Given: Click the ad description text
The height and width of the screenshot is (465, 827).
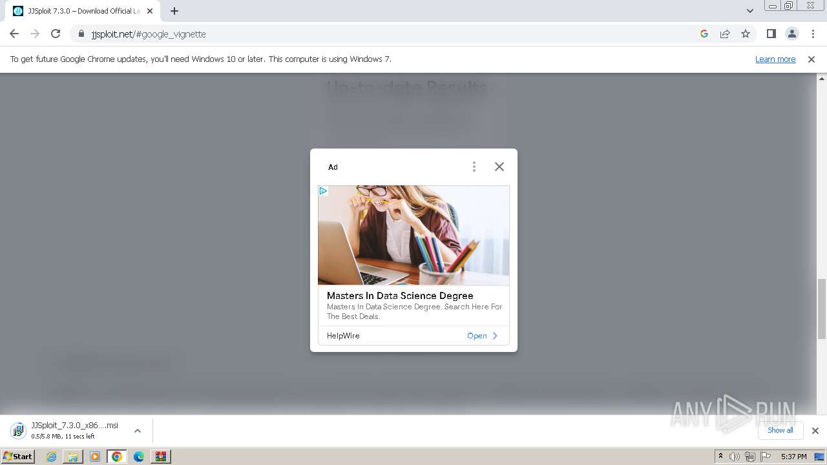Looking at the screenshot, I should point(414,311).
